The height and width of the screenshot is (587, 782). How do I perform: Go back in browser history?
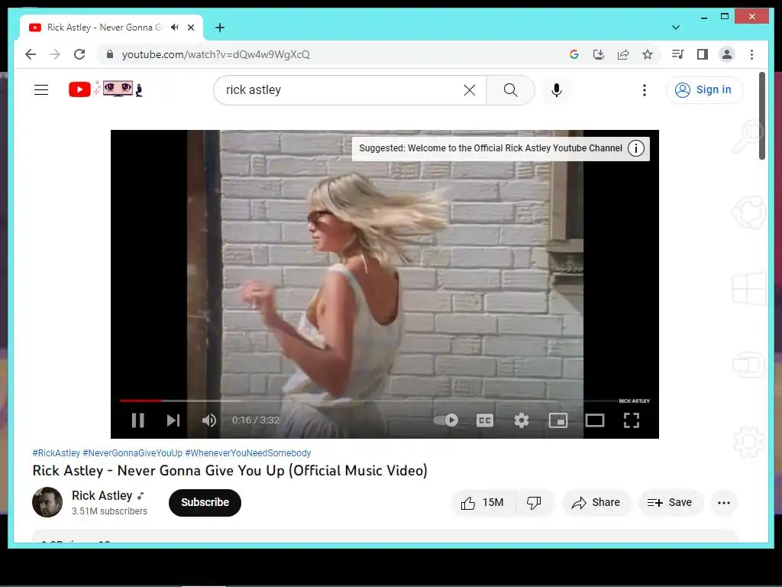31,54
